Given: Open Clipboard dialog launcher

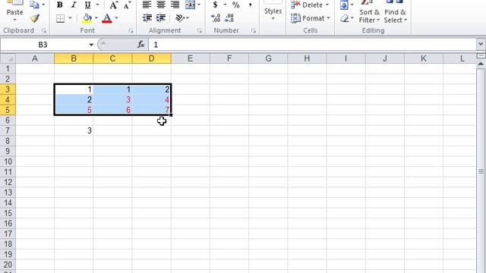Looking at the screenshot, I should pos(44,30).
